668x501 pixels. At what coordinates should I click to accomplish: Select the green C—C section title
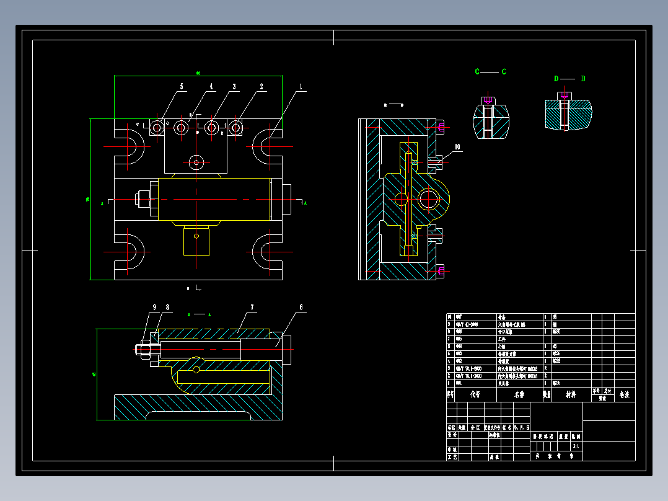coord(491,72)
